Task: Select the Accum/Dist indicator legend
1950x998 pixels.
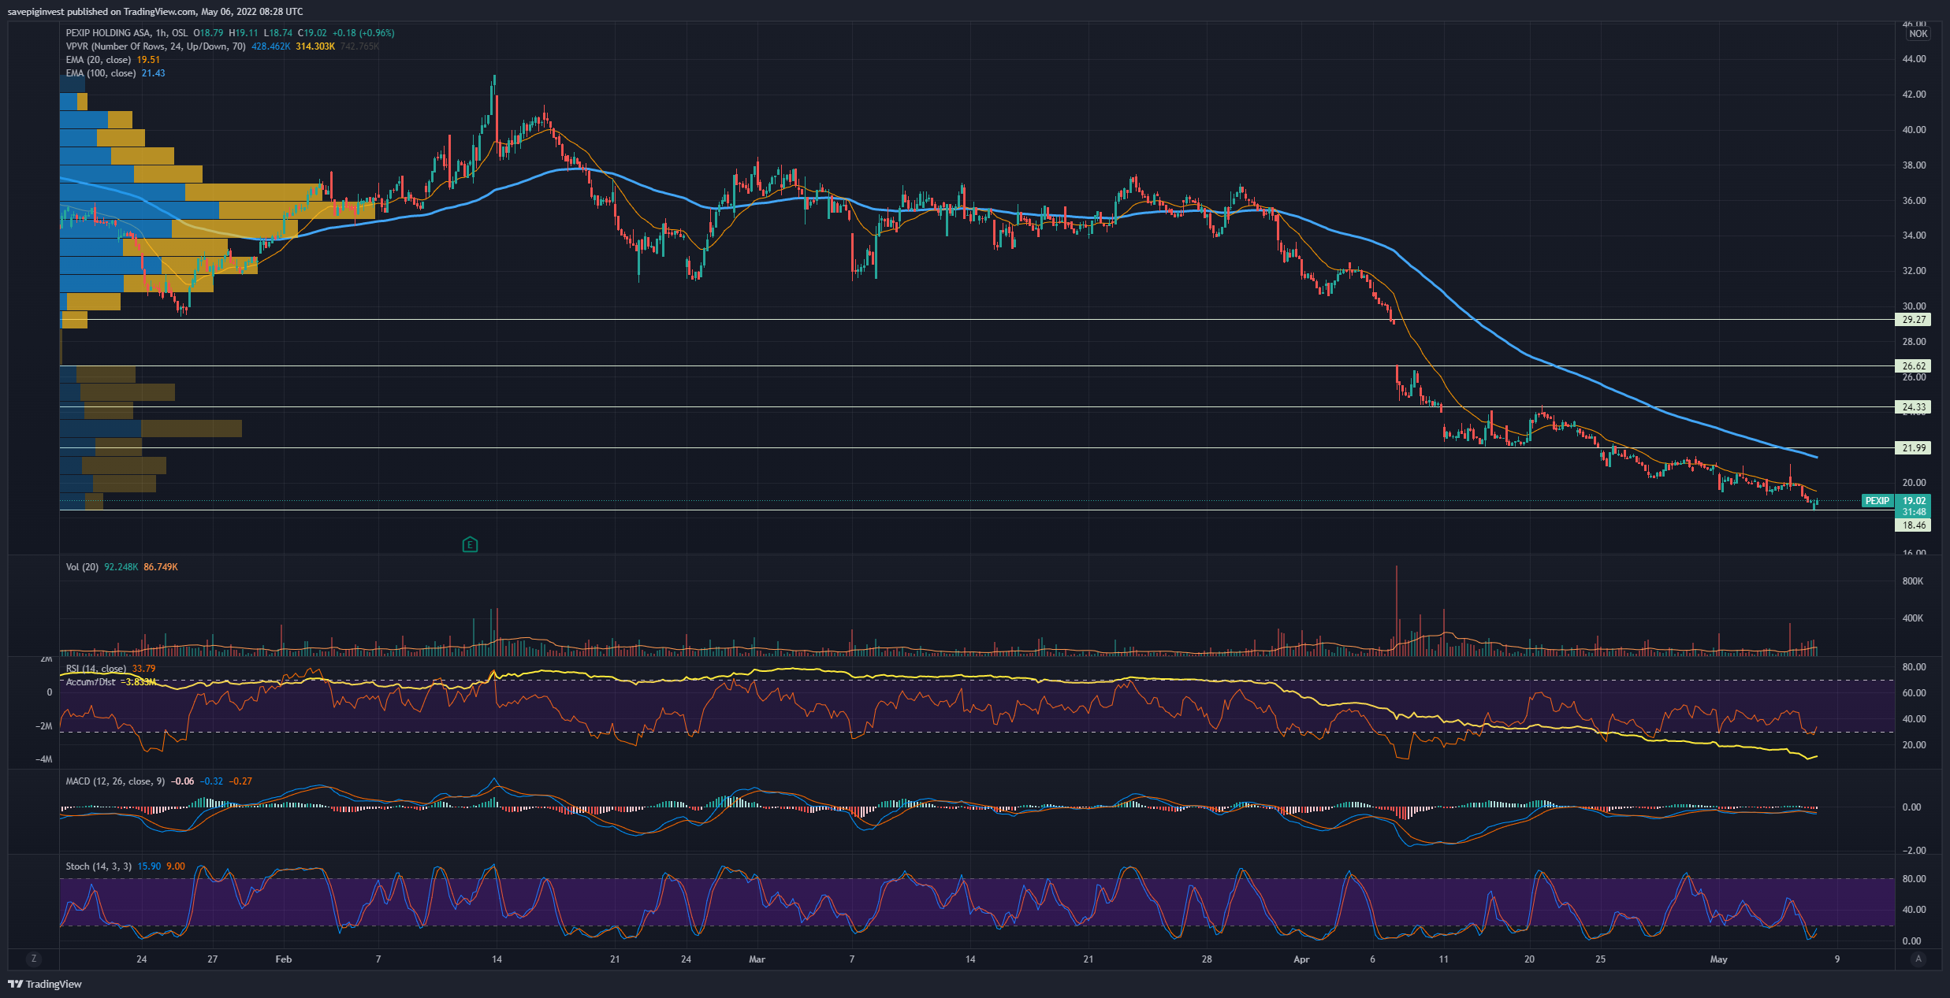Action: pos(91,682)
